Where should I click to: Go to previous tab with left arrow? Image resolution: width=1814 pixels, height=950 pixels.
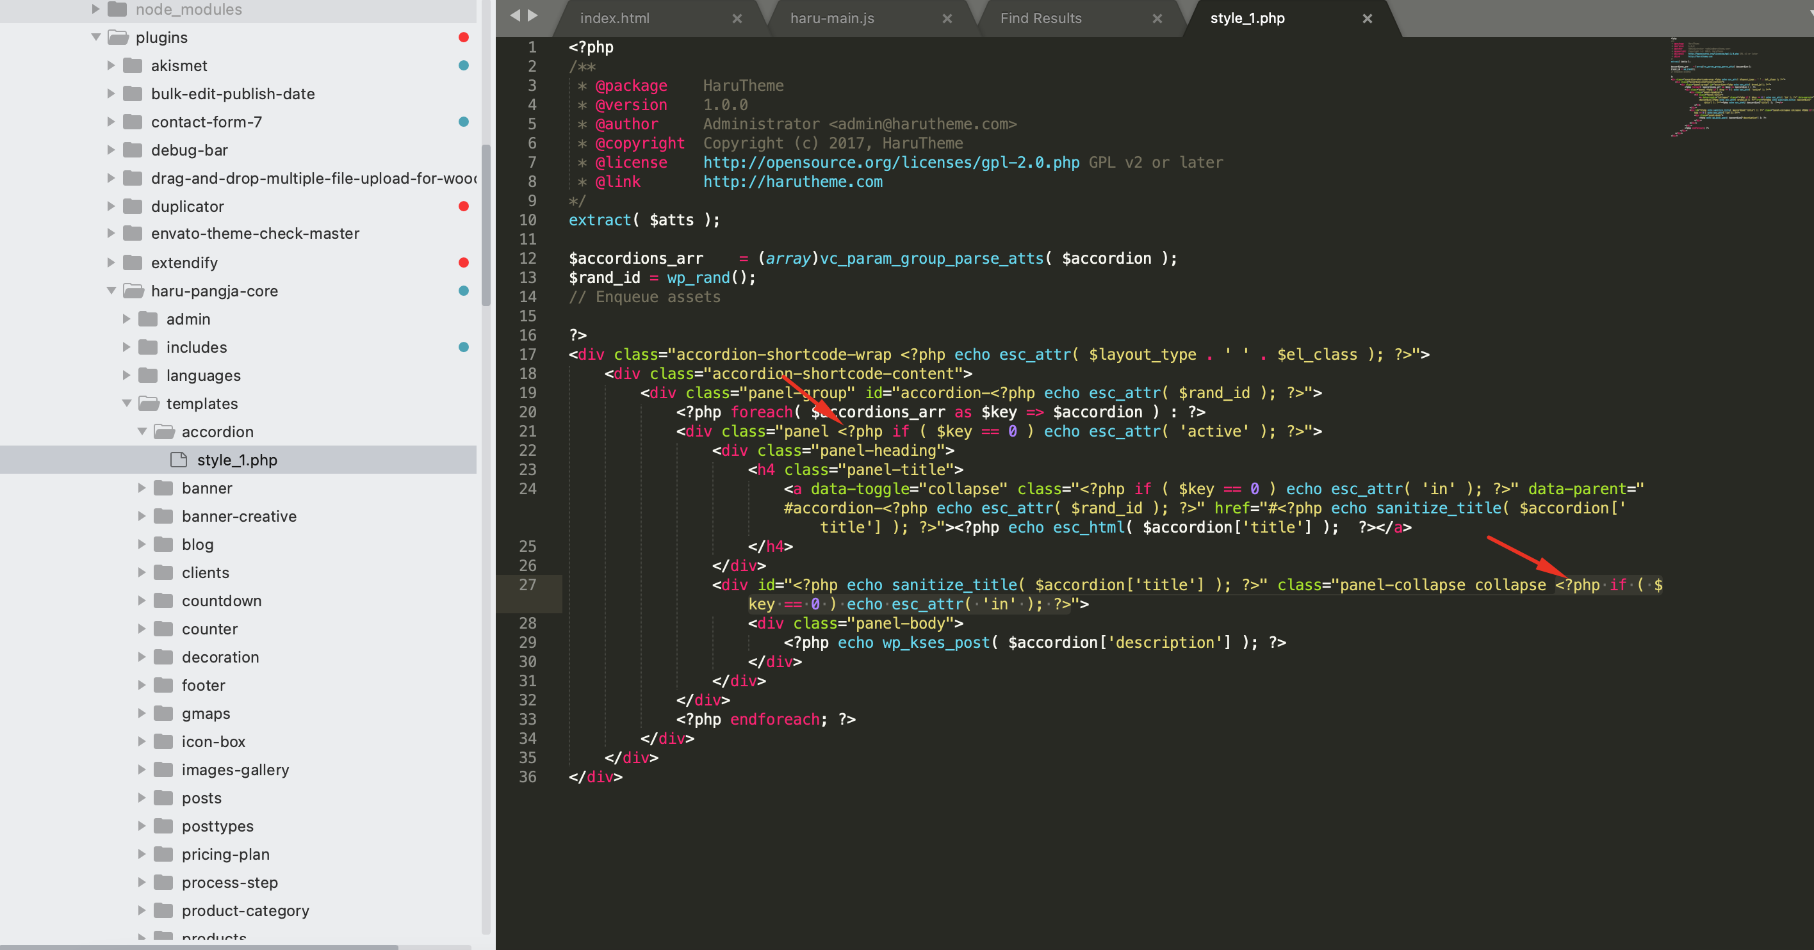(515, 16)
